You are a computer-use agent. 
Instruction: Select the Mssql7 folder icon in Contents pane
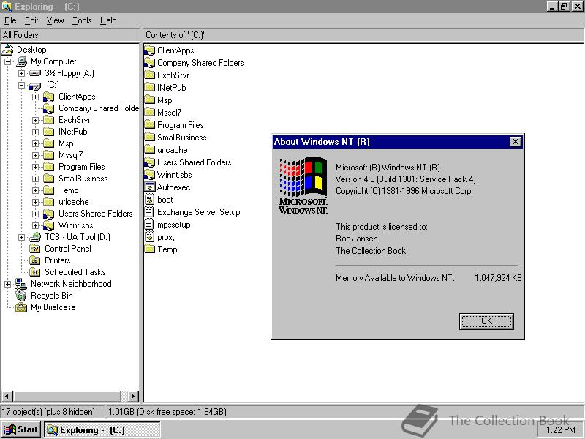coord(150,113)
